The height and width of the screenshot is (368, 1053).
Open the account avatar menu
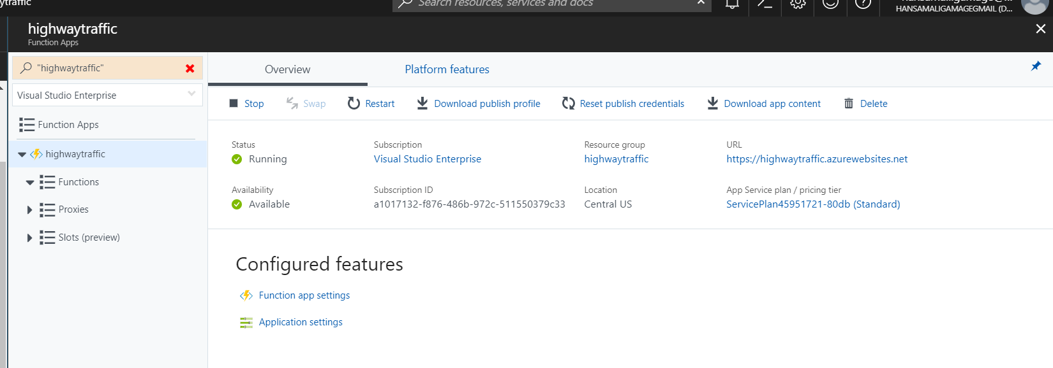(1034, 6)
